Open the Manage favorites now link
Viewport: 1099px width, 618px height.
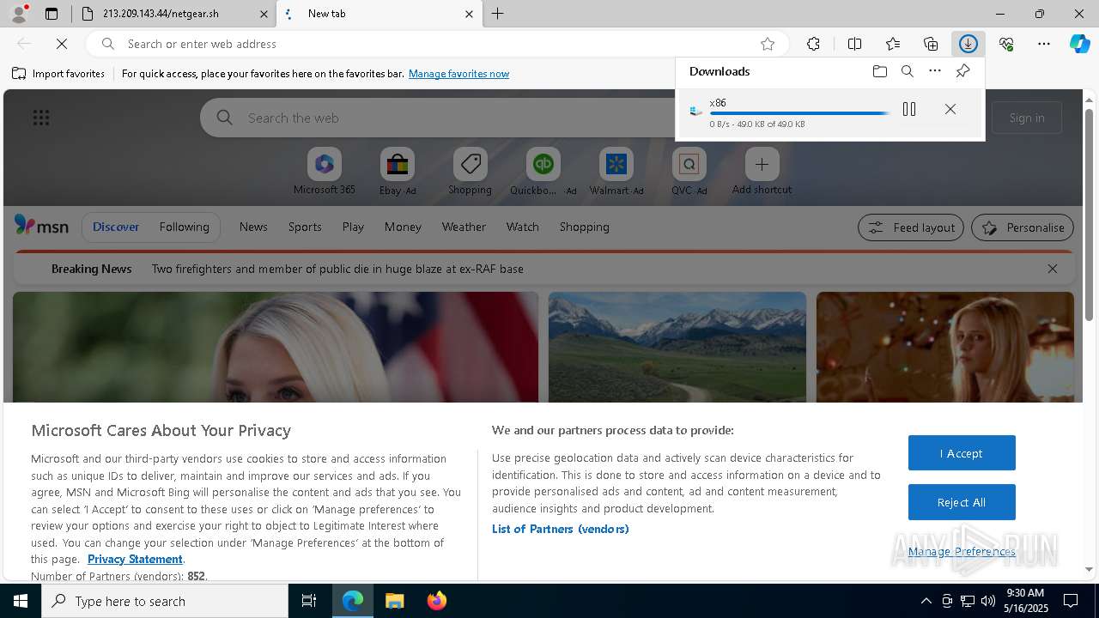coord(458,74)
